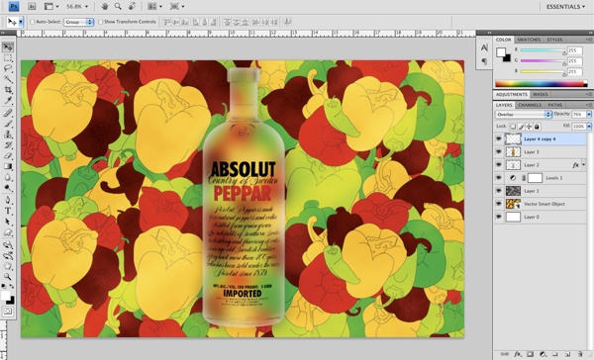Click the foreground color swatch in Color panel
Viewport: 594px width, 360px height.
[501, 51]
